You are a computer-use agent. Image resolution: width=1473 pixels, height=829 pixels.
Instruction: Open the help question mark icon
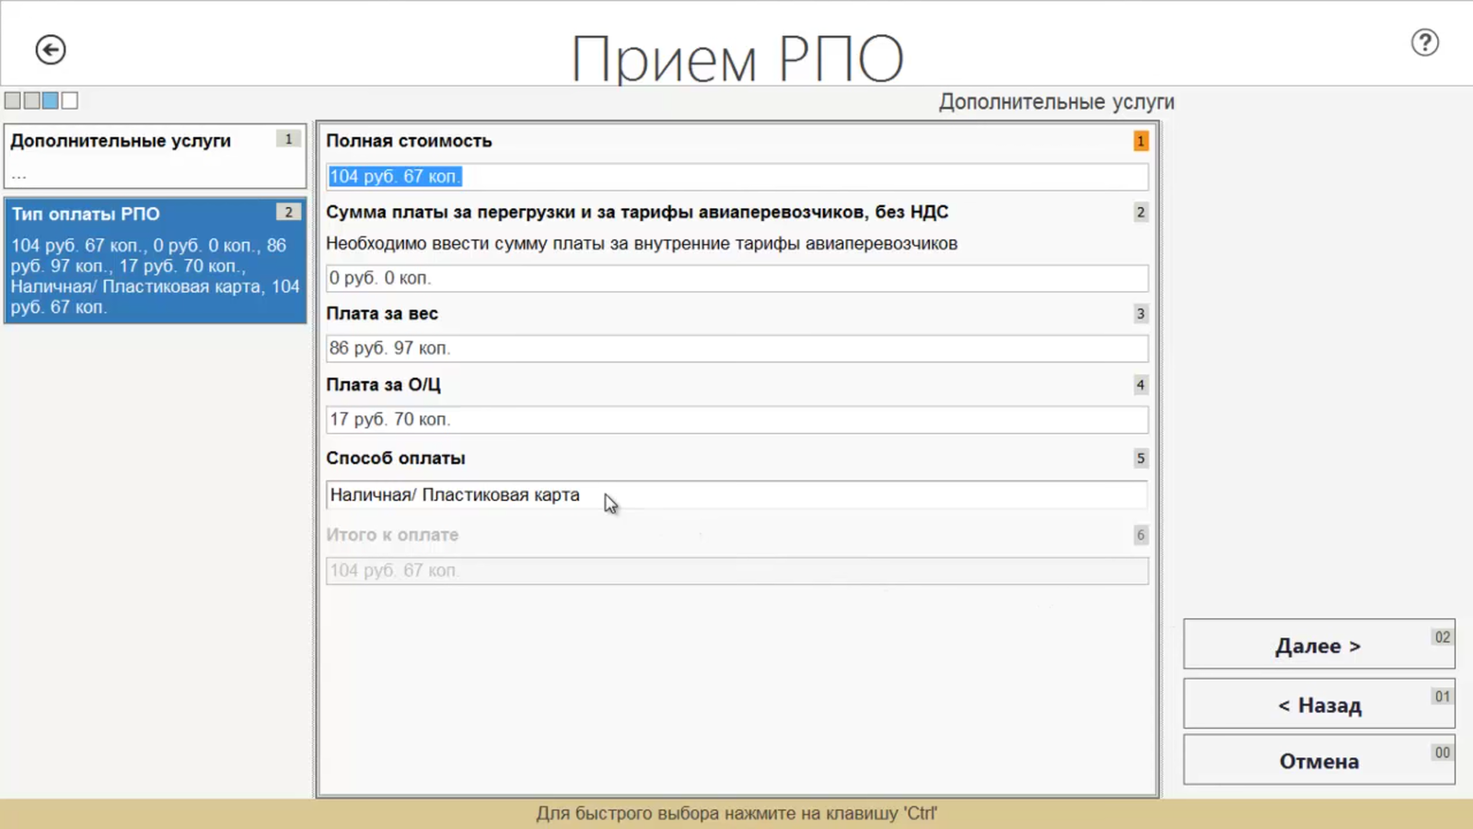[x=1424, y=42]
